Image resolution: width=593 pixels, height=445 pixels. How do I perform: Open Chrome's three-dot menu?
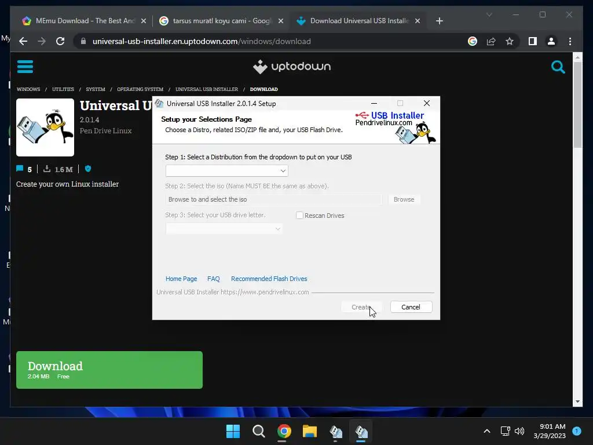pos(570,41)
